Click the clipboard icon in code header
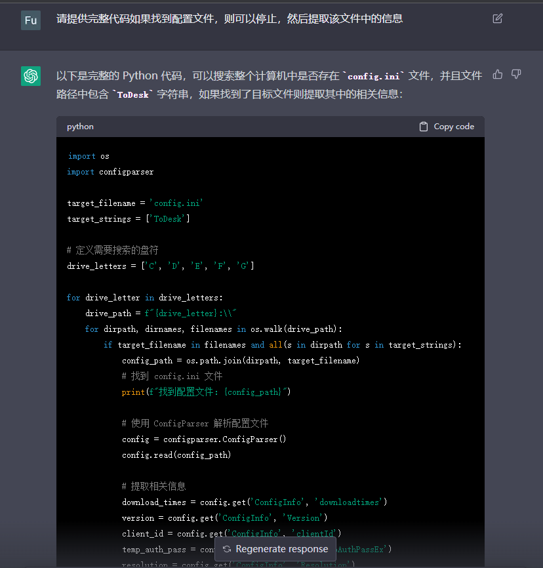 [x=424, y=127]
